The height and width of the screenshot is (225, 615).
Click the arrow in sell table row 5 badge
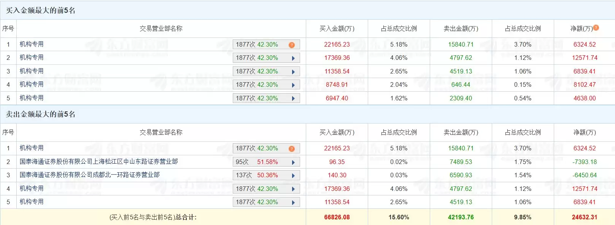click(293, 202)
